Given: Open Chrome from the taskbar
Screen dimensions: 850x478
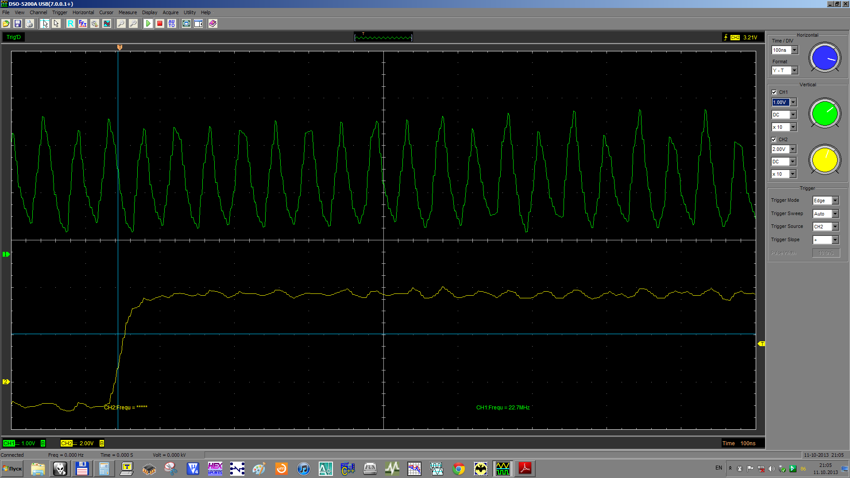Looking at the screenshot, I should coord(459,468).
